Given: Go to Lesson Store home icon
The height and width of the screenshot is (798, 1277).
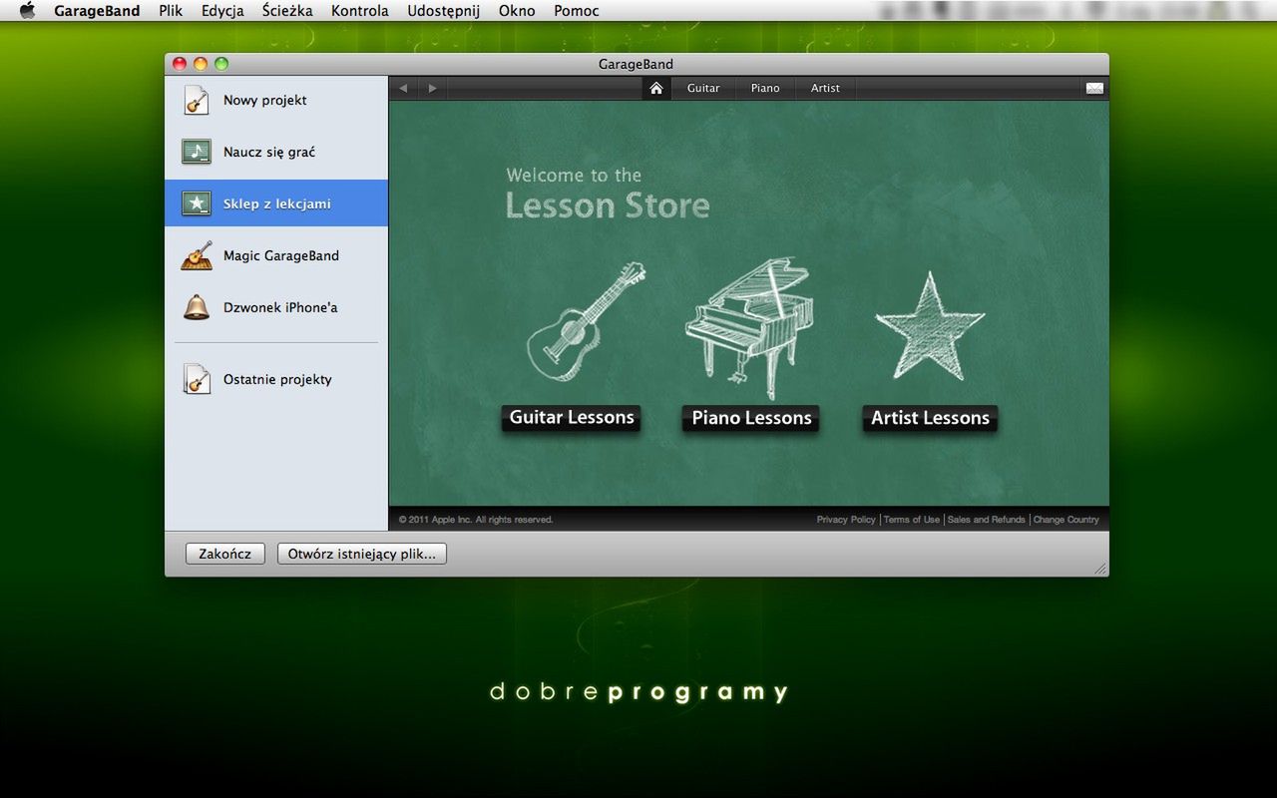Looking at the screenshot, I should click(x=656, y=88).
